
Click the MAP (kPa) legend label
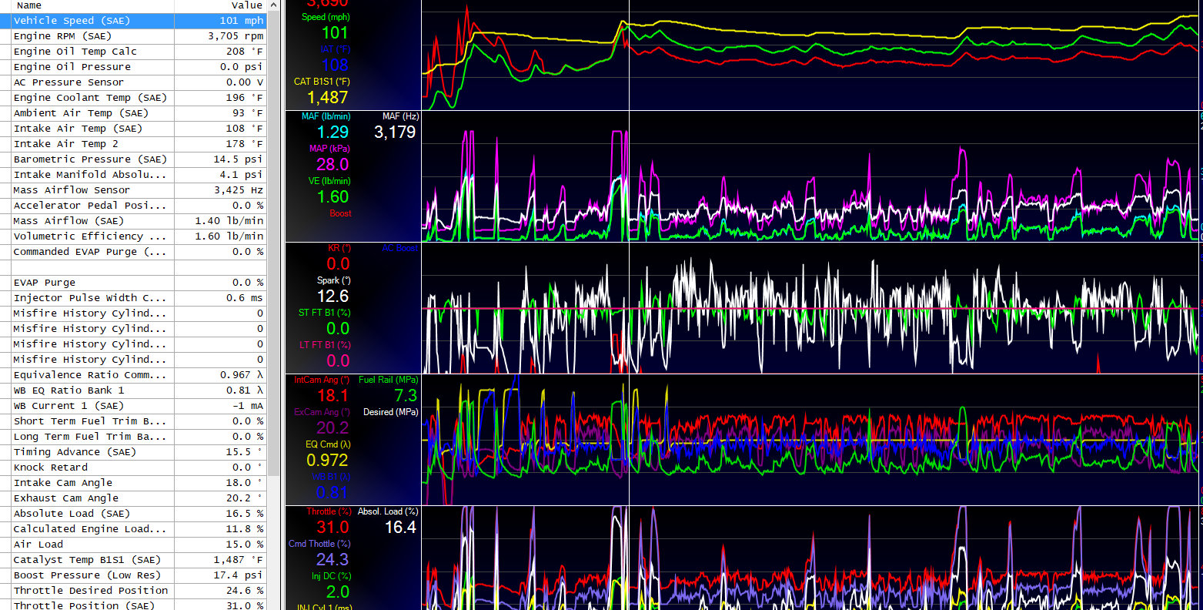click(x=329, y=149)
